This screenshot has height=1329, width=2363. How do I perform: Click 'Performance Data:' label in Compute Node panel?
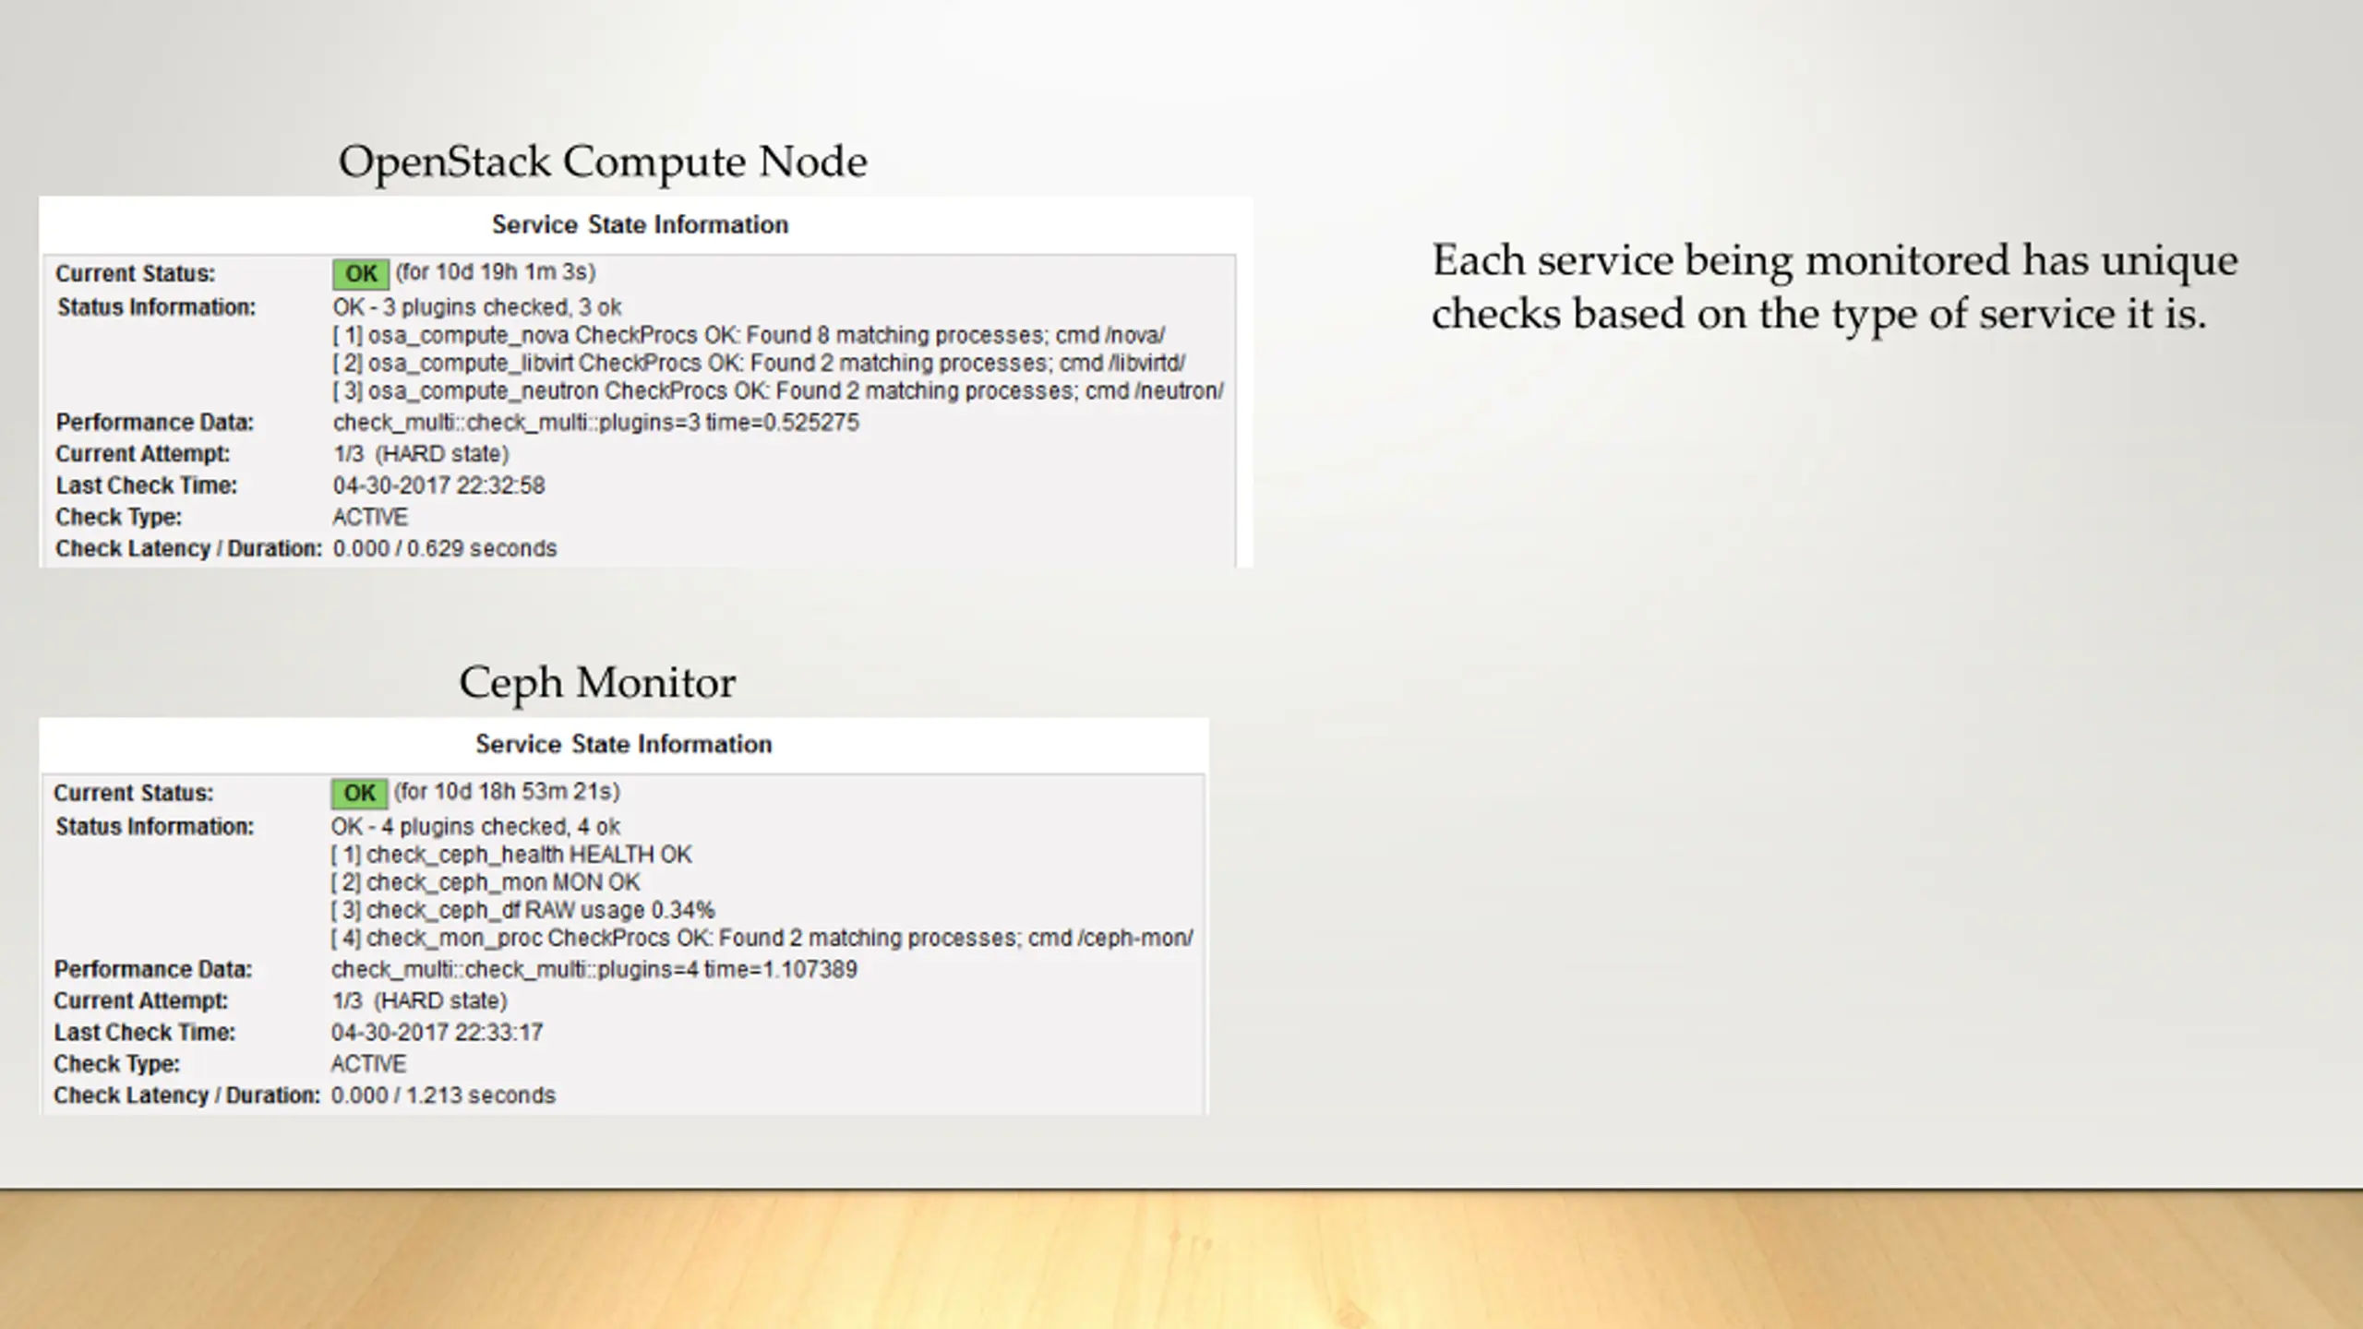coord(154,423)
